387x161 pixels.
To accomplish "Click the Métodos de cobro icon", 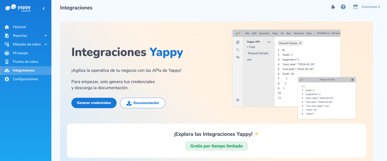I will coord(7,44).
